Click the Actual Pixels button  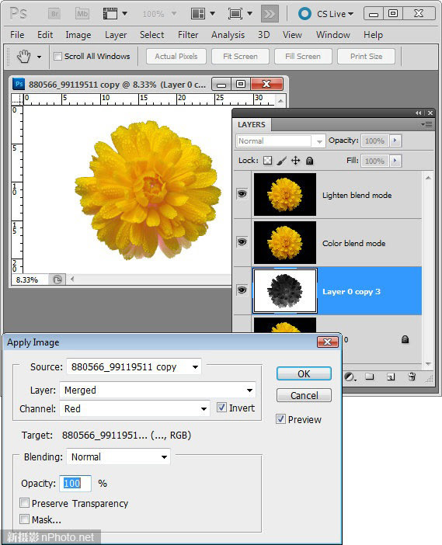(x=176, y=57)
